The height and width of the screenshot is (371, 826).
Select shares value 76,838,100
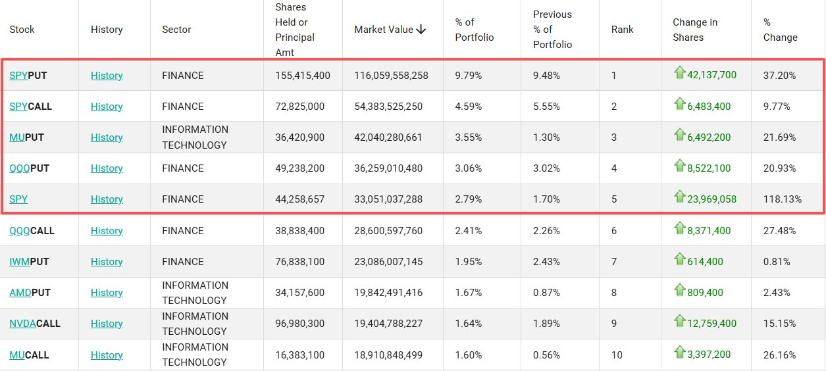click(300, 262)
